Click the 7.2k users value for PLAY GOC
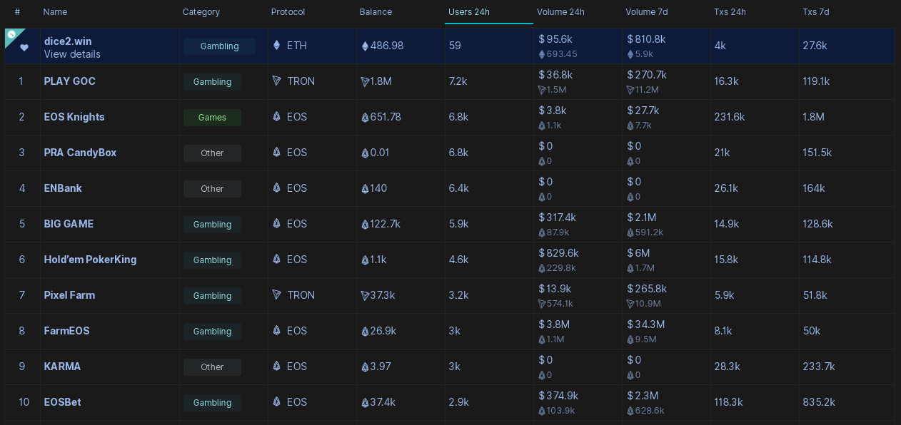This screenshot has width=901, height=425. (458, 81)
